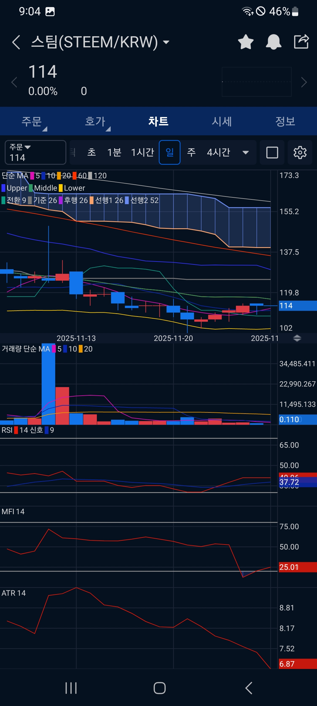Open Android recent apps button

pyautogui.click(x=71, y=688)
